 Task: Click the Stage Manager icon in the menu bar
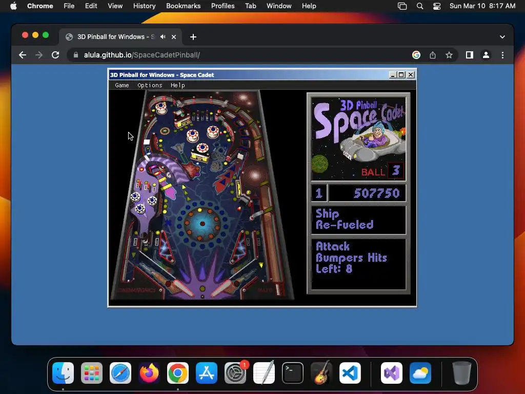click(x=402, y=6)
